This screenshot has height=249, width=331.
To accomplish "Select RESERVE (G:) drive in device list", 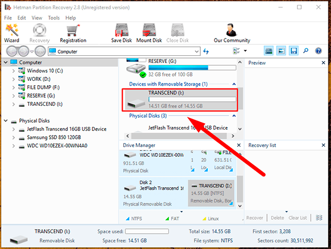I will 181,68.
